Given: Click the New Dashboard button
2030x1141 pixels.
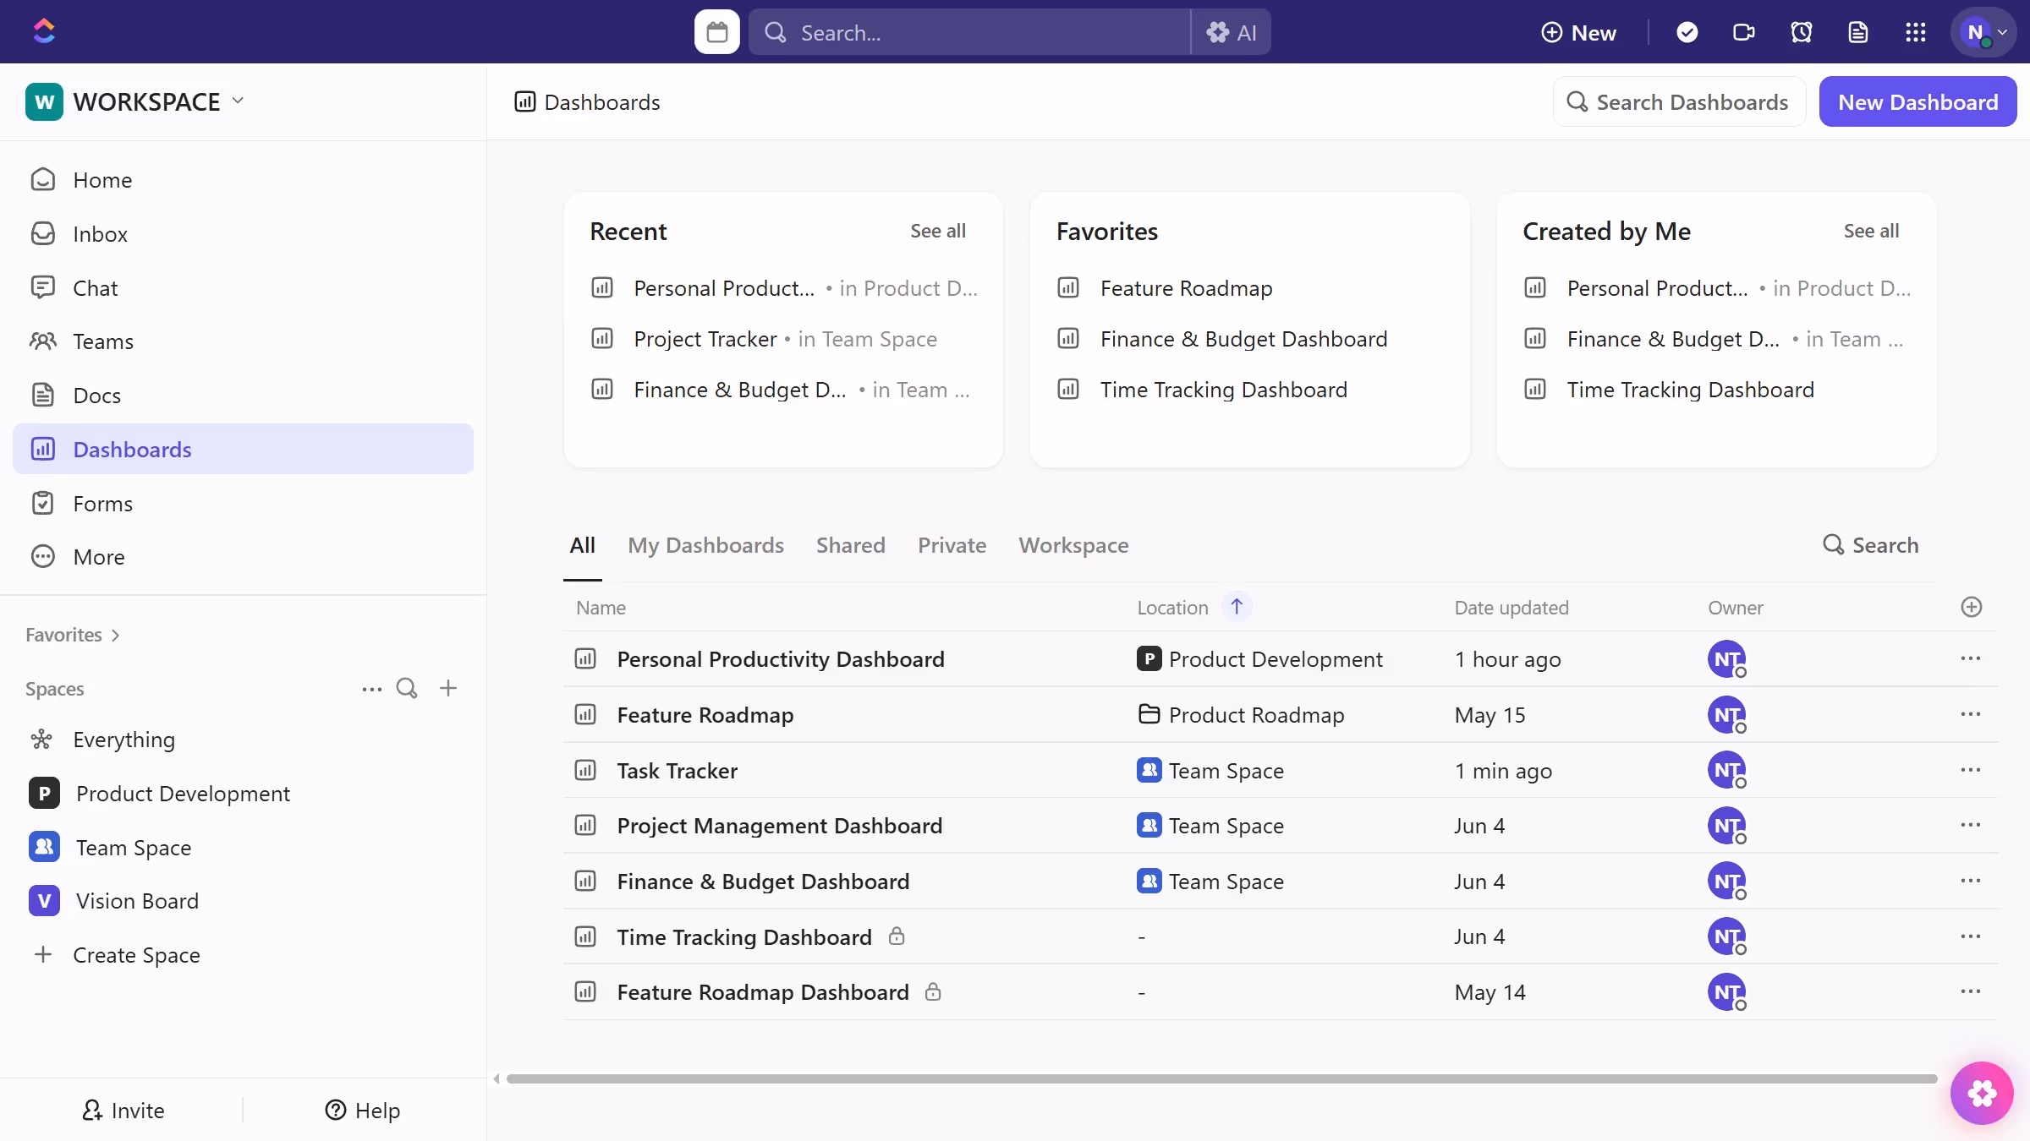Looking at the screenshot, I should point(1918,101).
